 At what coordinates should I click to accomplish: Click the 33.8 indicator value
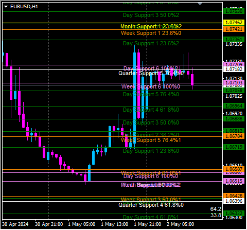216,215
